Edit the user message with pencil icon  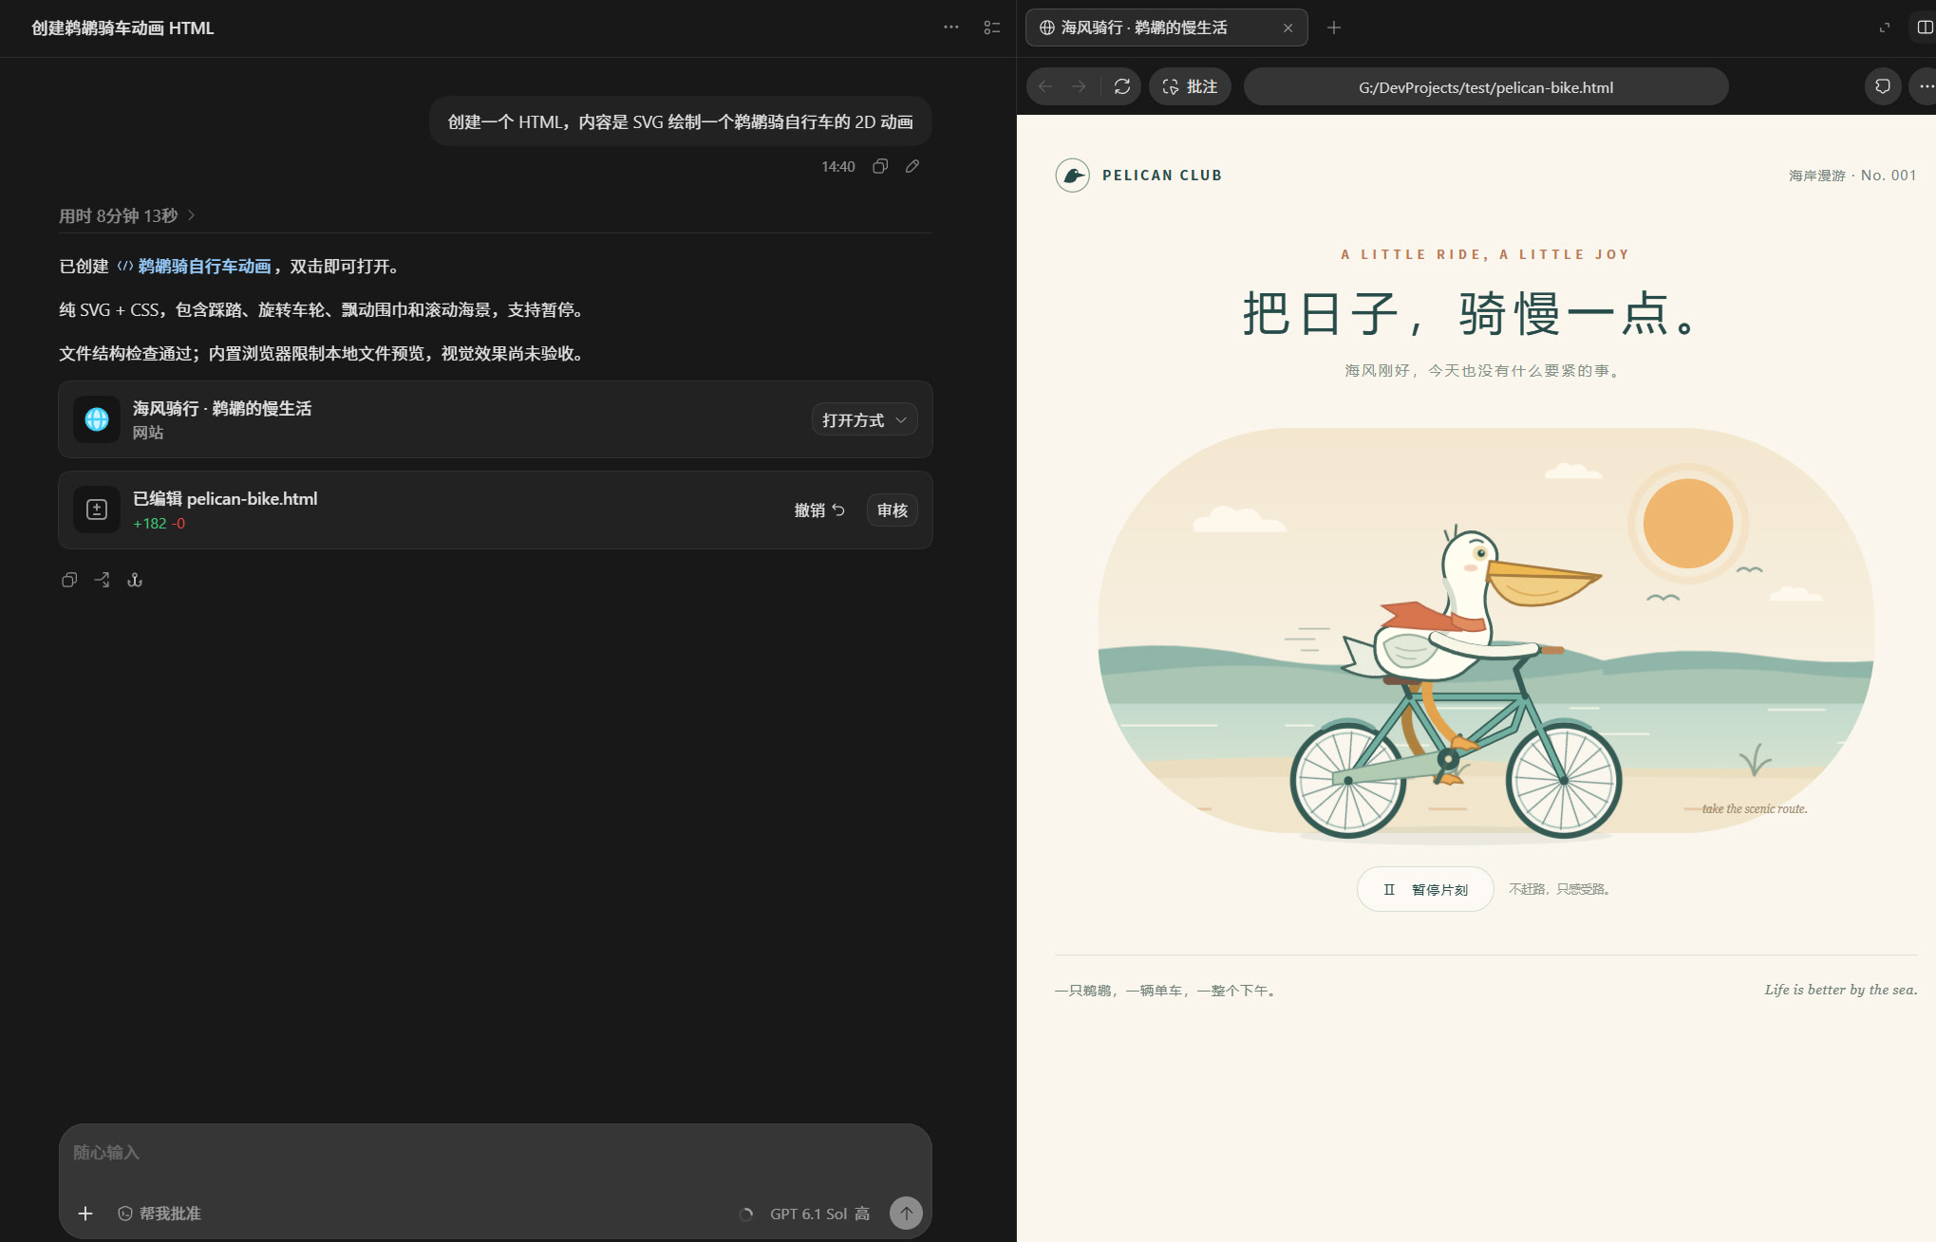tap(912, 166)
